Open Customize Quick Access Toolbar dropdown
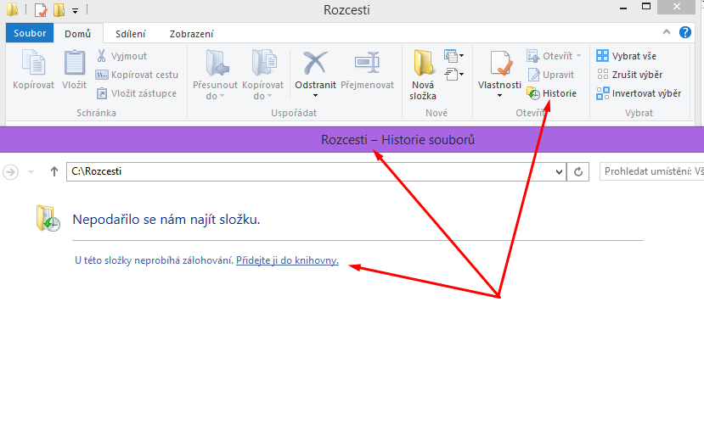 coord(75,10)
